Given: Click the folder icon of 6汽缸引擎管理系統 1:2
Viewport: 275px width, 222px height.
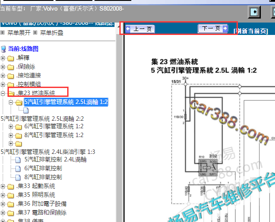Looking at the screenshot, I should click(x=19, y=127).
